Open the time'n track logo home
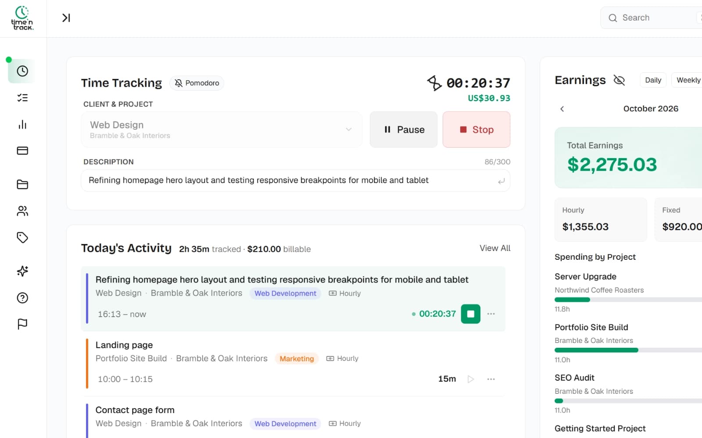 click(22, 18)
